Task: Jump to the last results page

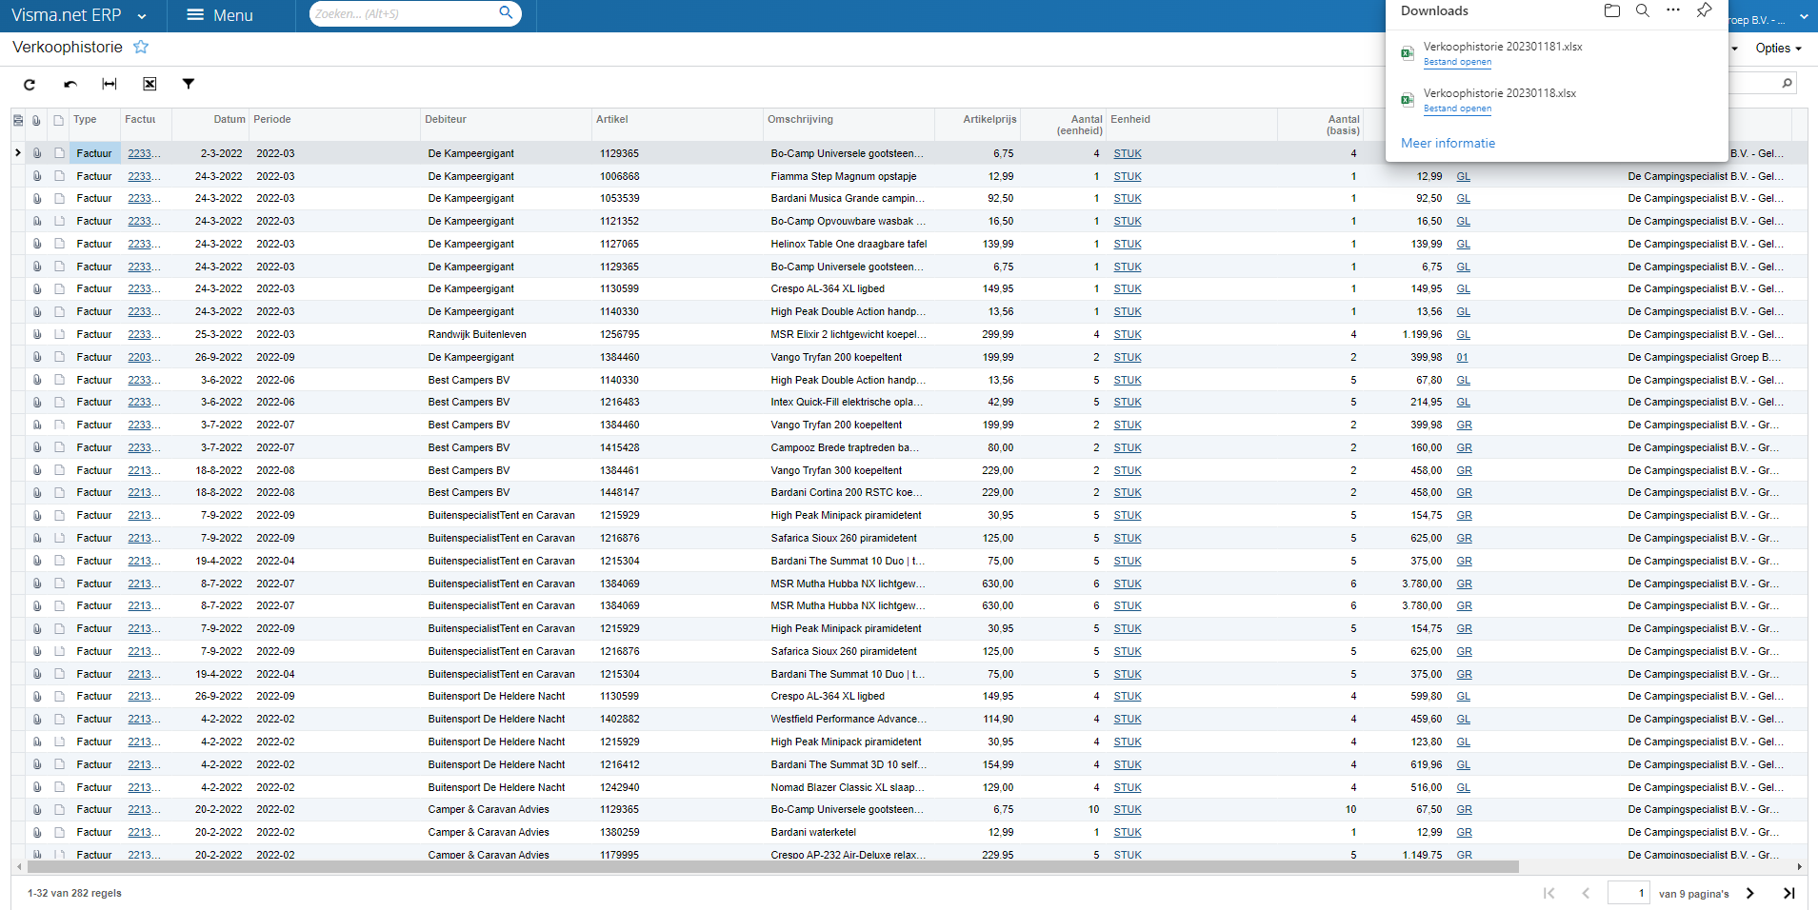Action: pyautogui.click(x=1788, y=893)
